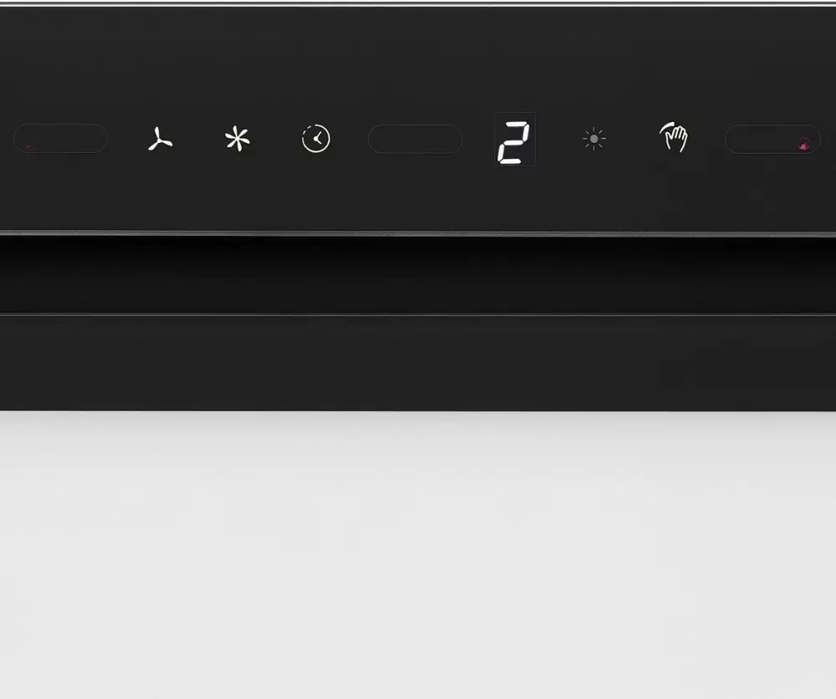Click the black glass strip below controls
Screen dimensions: 836x699
[418, 274]
